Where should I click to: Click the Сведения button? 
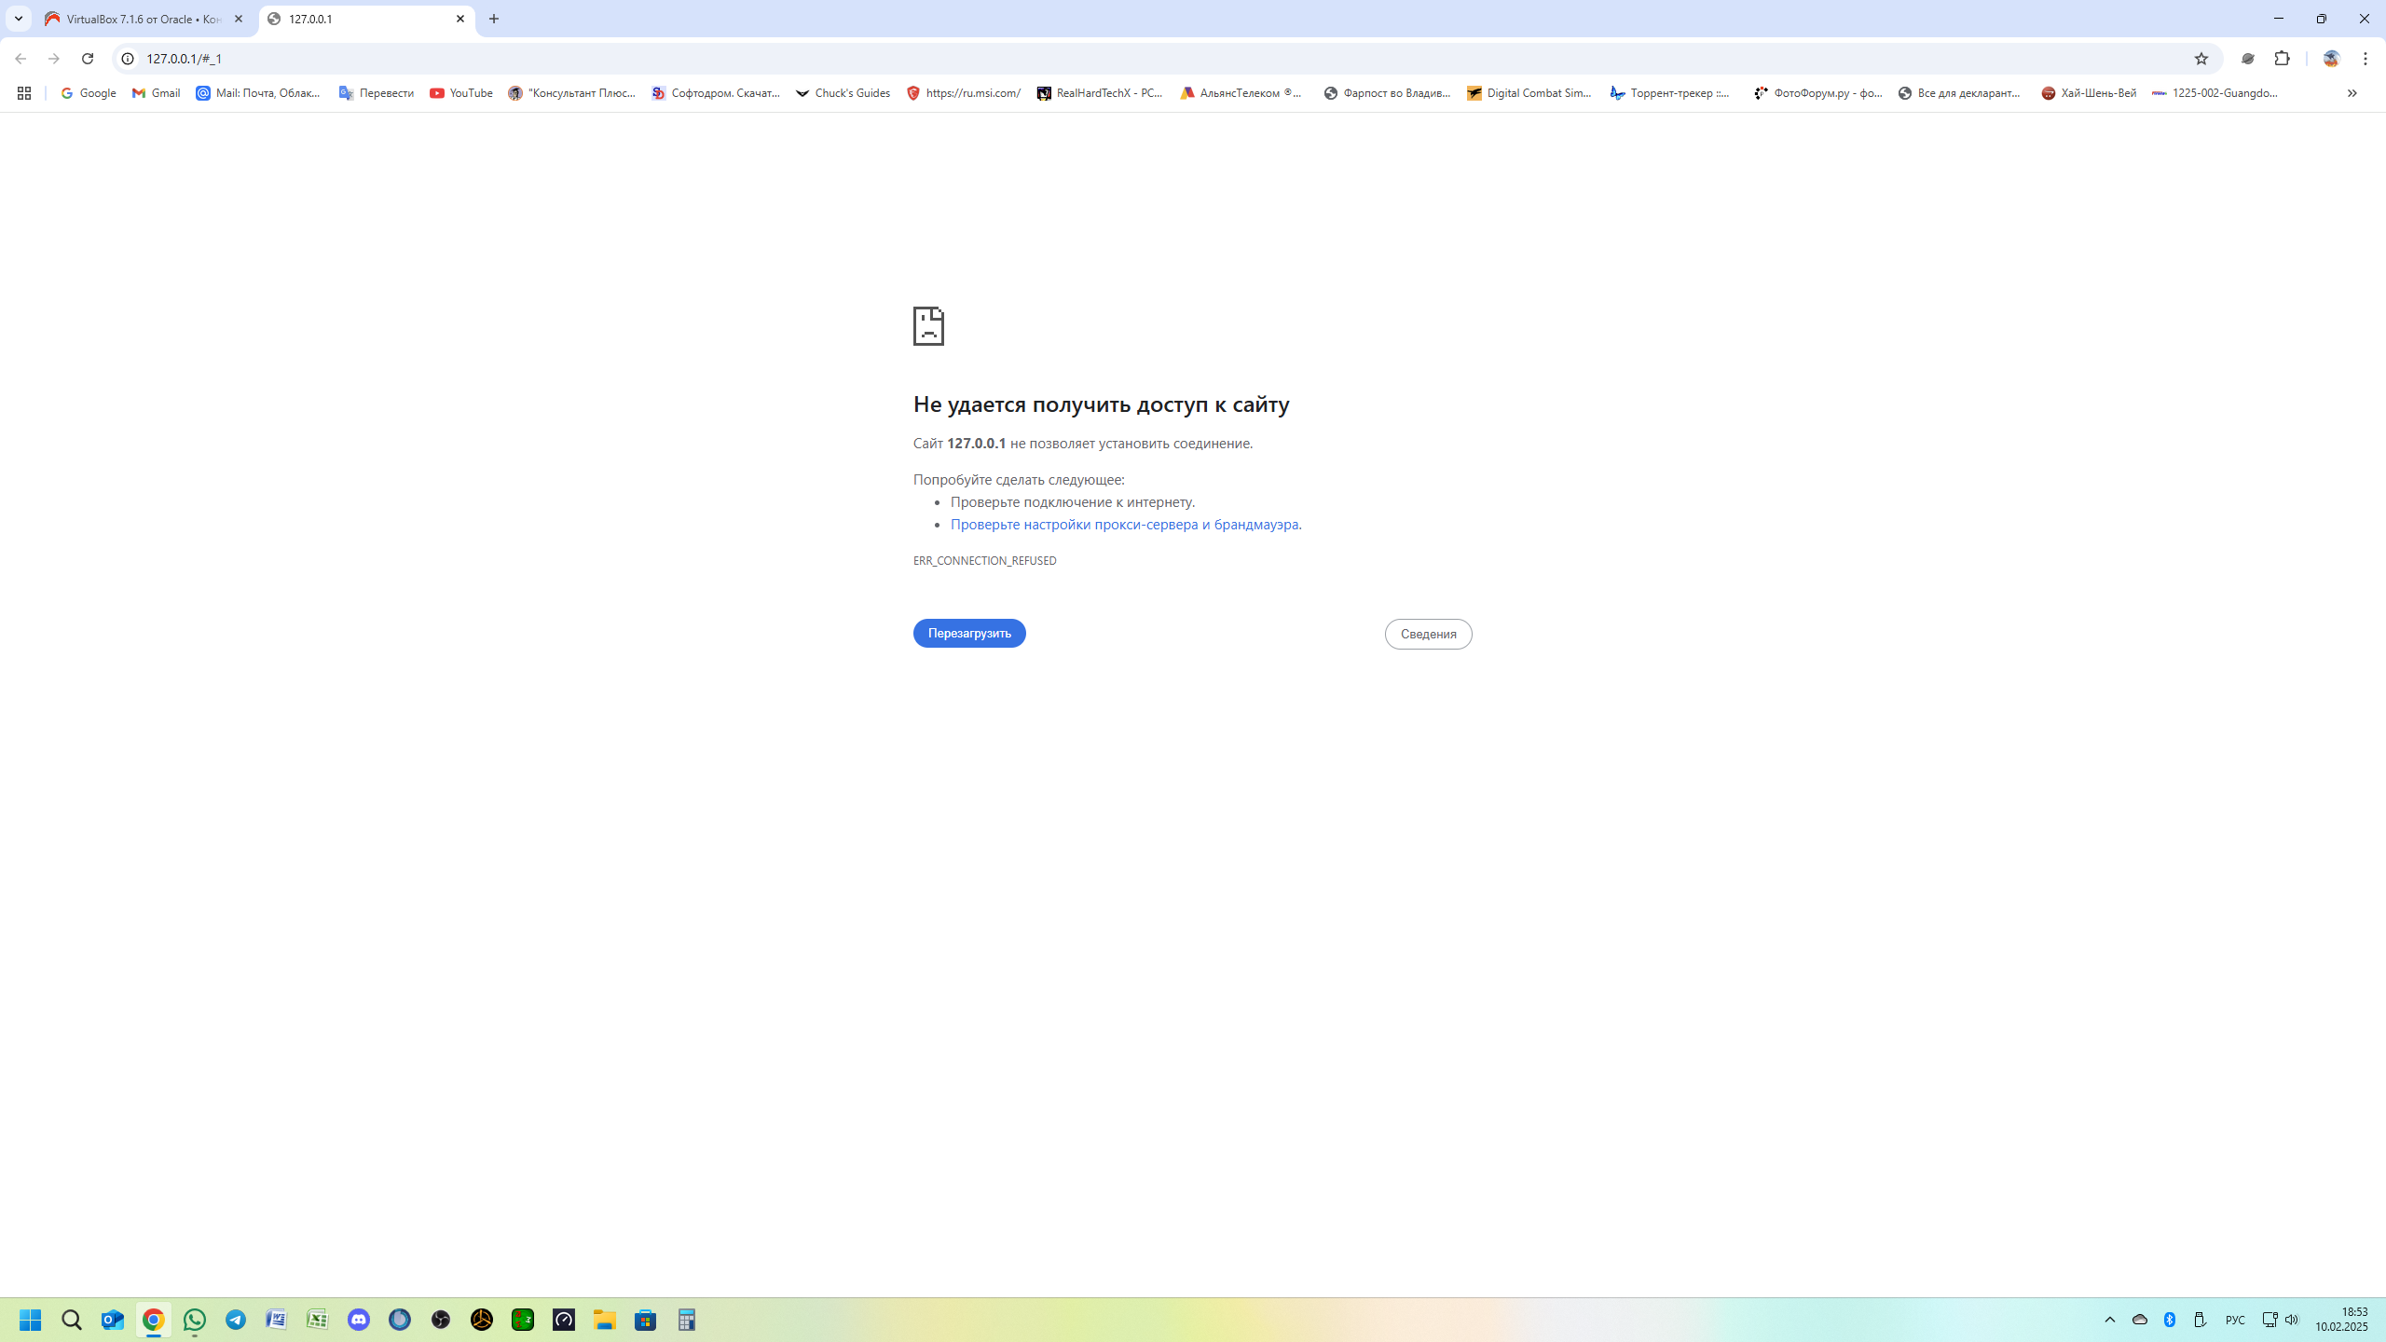pos(1428,635)
